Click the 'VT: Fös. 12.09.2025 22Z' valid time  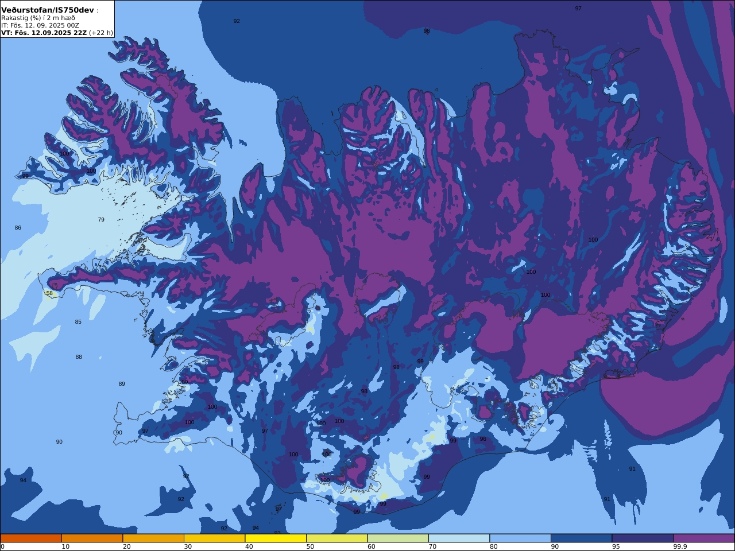[x=44, y=33]
